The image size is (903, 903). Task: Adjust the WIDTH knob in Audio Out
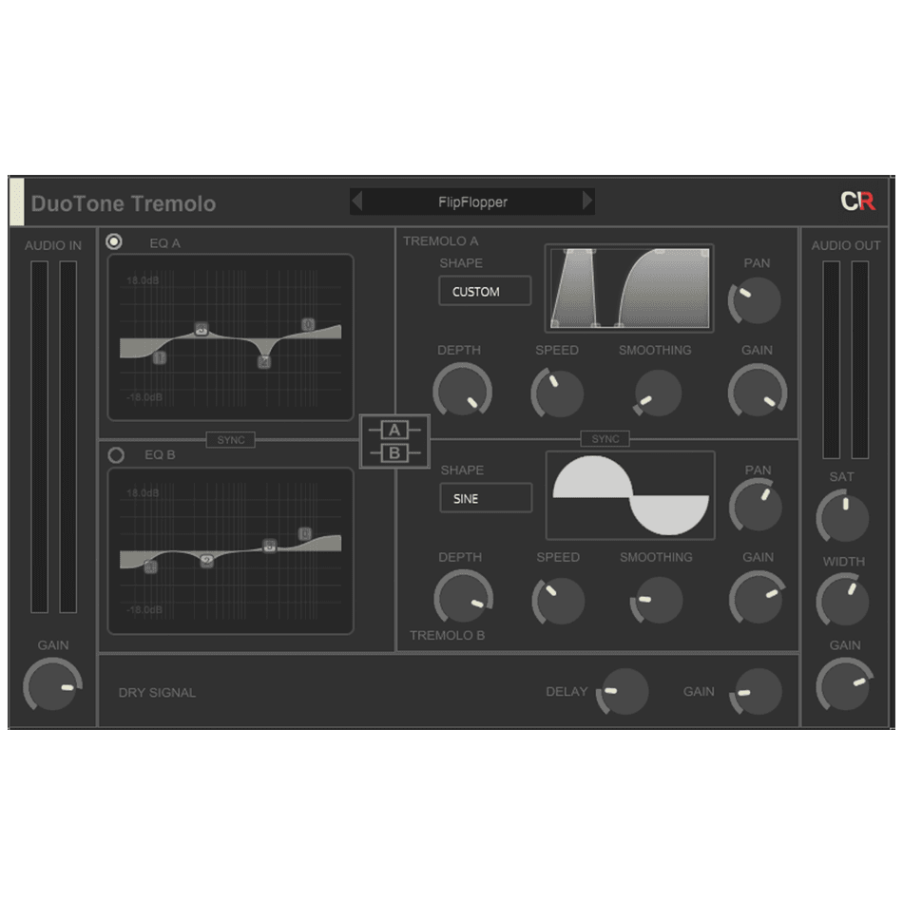(x=843, y=601)
